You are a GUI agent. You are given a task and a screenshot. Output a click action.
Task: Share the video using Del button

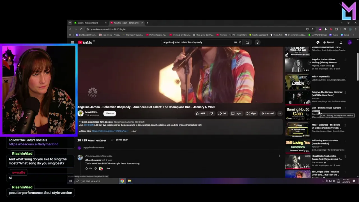tap(222, 113)
